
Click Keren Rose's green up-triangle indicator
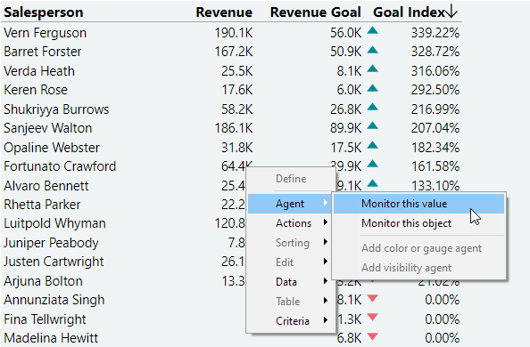[x=372, y=88]
